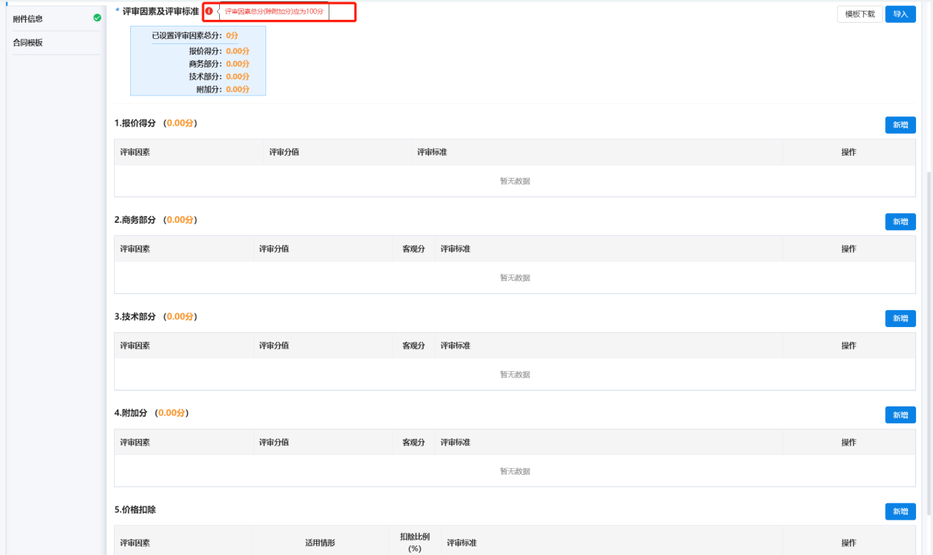
Task: Open 合同模板 in the left sidebar
Action: [28, 43]
